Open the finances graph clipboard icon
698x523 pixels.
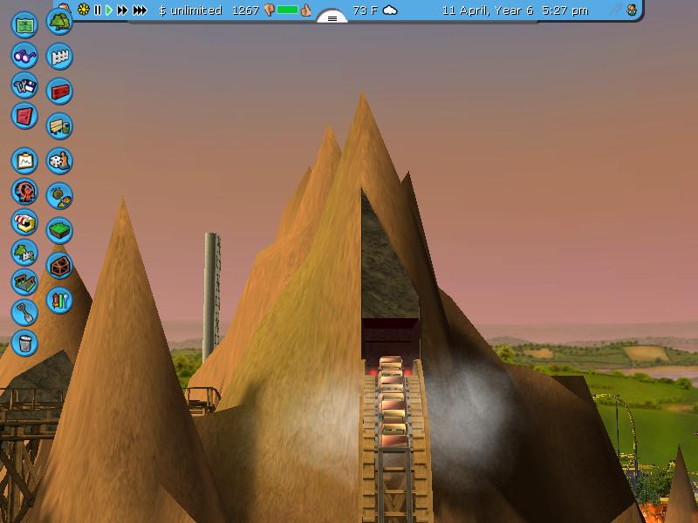pos(24,160)
